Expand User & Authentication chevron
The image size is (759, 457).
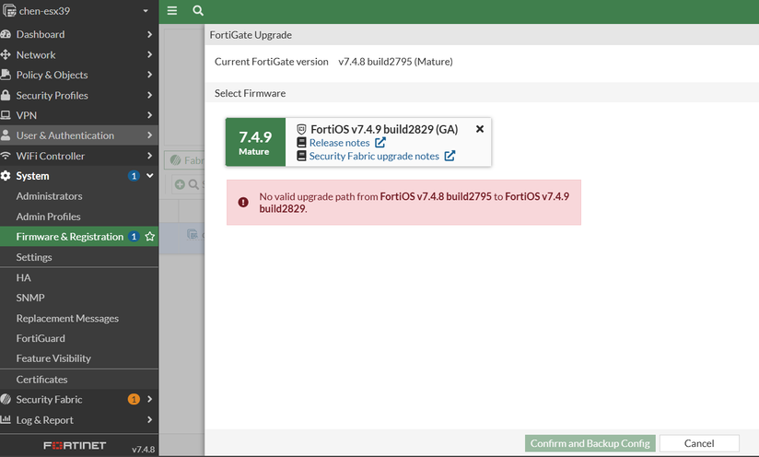point(149,135)
